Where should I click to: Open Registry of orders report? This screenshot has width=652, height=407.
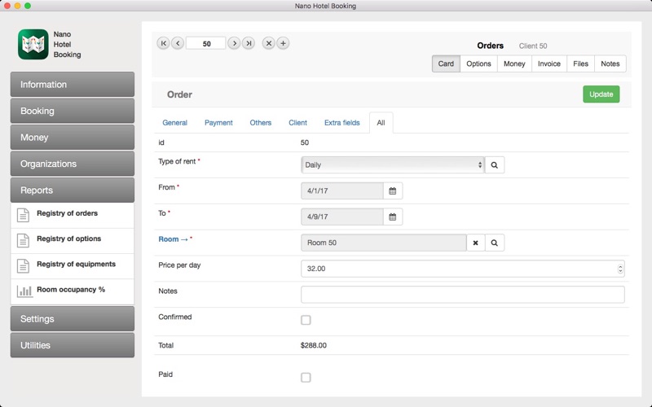click(73, 215)
